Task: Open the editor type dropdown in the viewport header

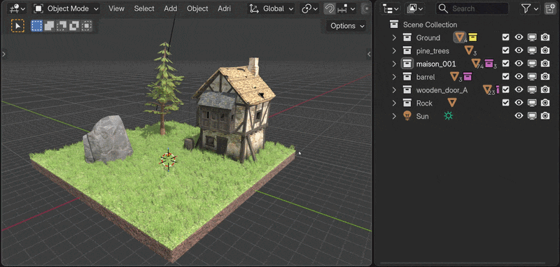Action: pyautogui.click(x=16, y=8)
